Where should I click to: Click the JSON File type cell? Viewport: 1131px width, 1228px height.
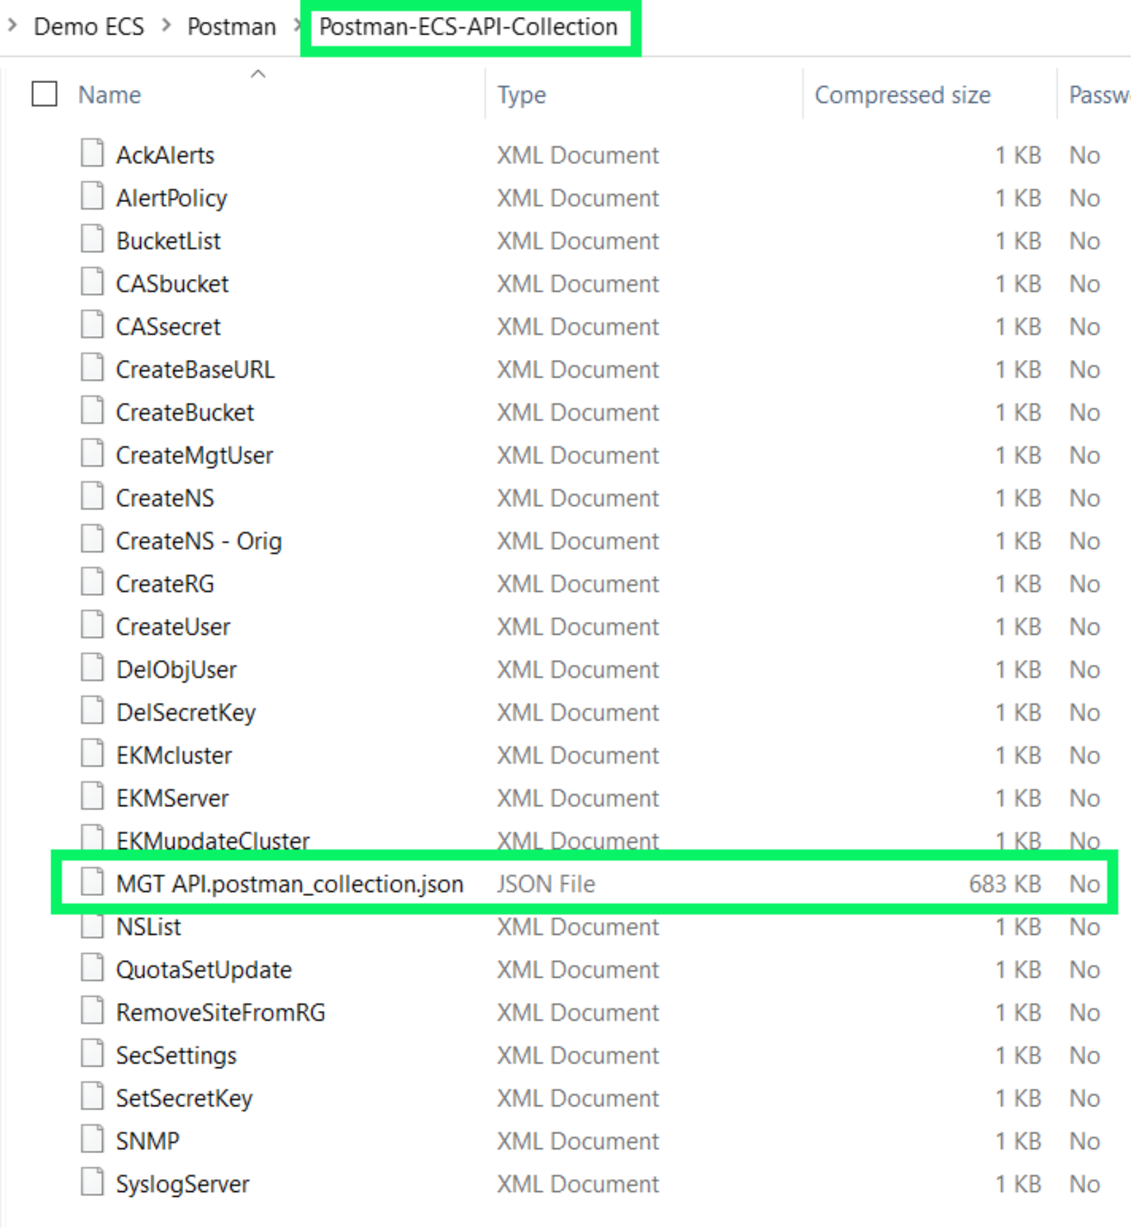point(546,884)
